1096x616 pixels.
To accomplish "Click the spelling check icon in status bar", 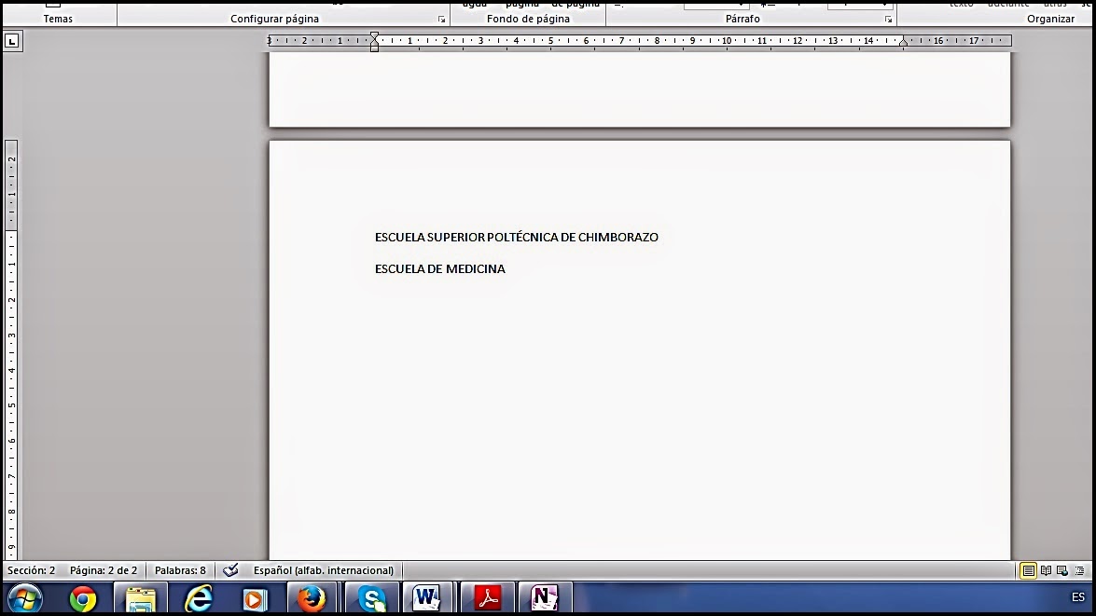I will [230, 570].
